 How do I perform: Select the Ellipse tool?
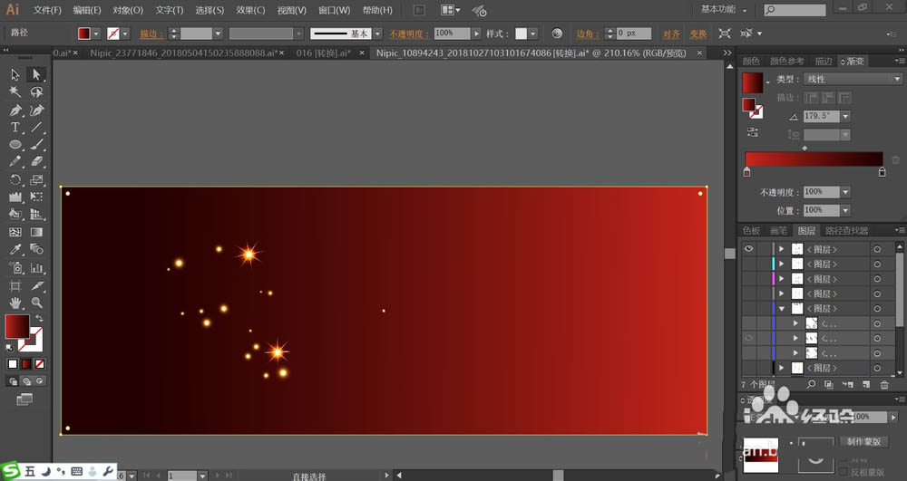[x=15, y=144]
